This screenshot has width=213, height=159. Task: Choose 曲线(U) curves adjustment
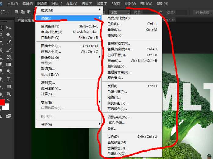(132, 29)
